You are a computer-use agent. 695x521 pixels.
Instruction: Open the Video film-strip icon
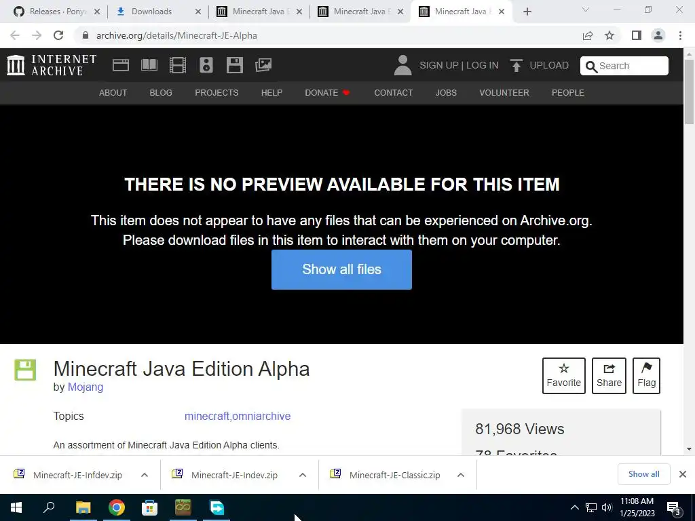178,65
